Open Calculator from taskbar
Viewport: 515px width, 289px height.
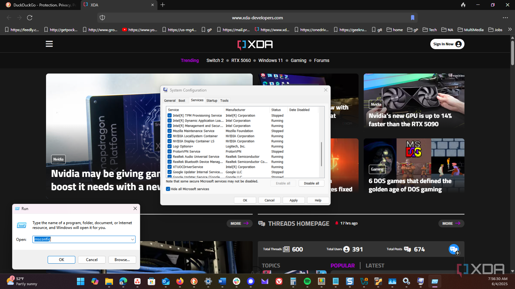tap(293, 282)
